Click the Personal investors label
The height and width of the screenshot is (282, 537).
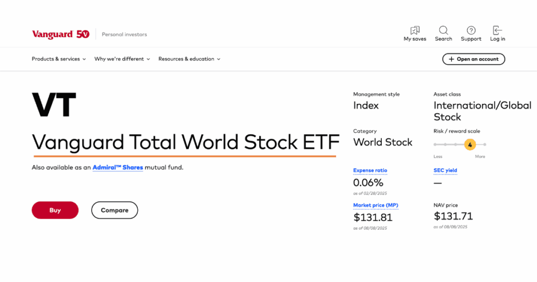(124, 34)
